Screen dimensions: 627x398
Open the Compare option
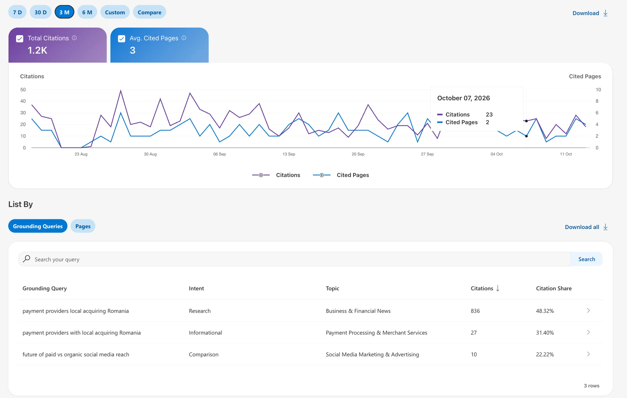click(x=150, y=12)
